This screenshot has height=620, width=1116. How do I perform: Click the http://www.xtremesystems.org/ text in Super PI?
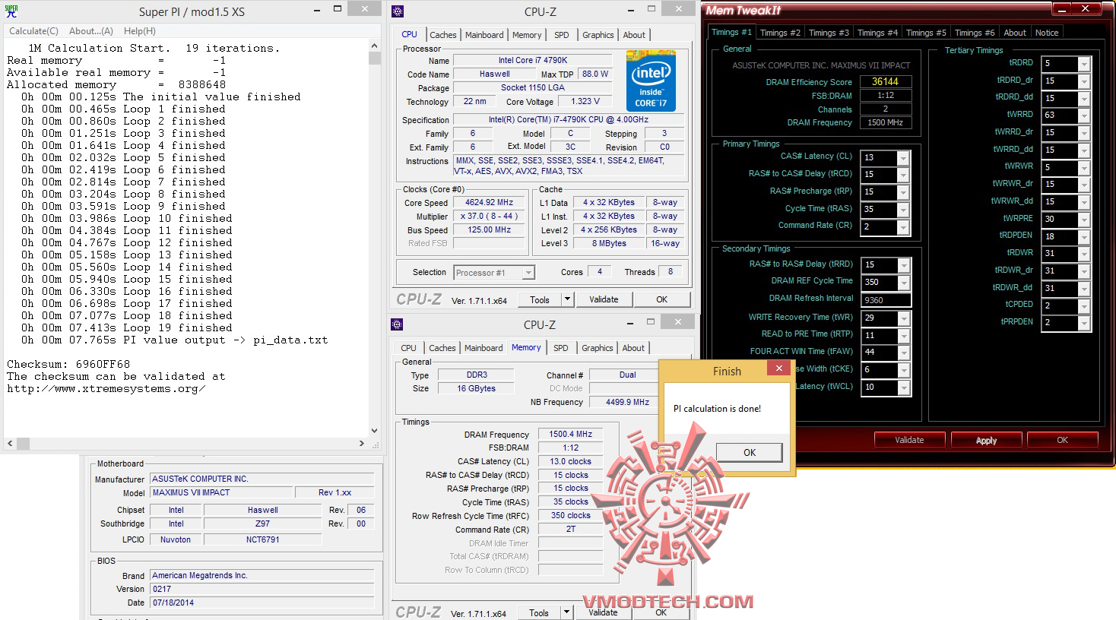(x=106, y=389)
